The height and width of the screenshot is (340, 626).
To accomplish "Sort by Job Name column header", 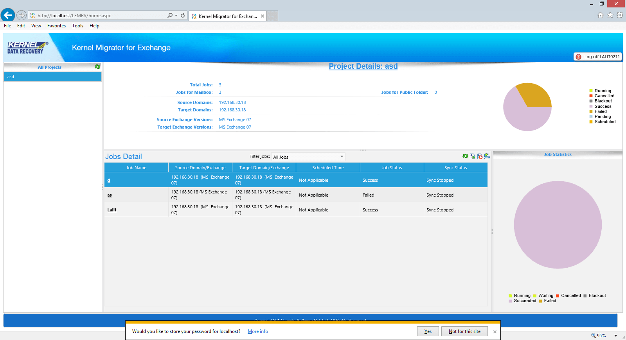I will pyautogui.click(x=136, y=168).
